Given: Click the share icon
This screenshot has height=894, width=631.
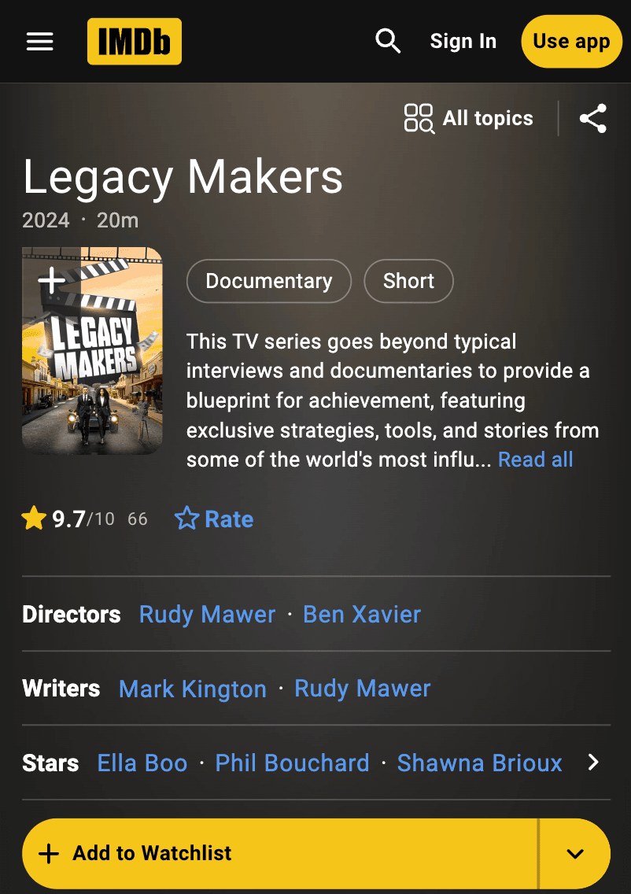Looking at the screenshot, I should tap(592, 119).
